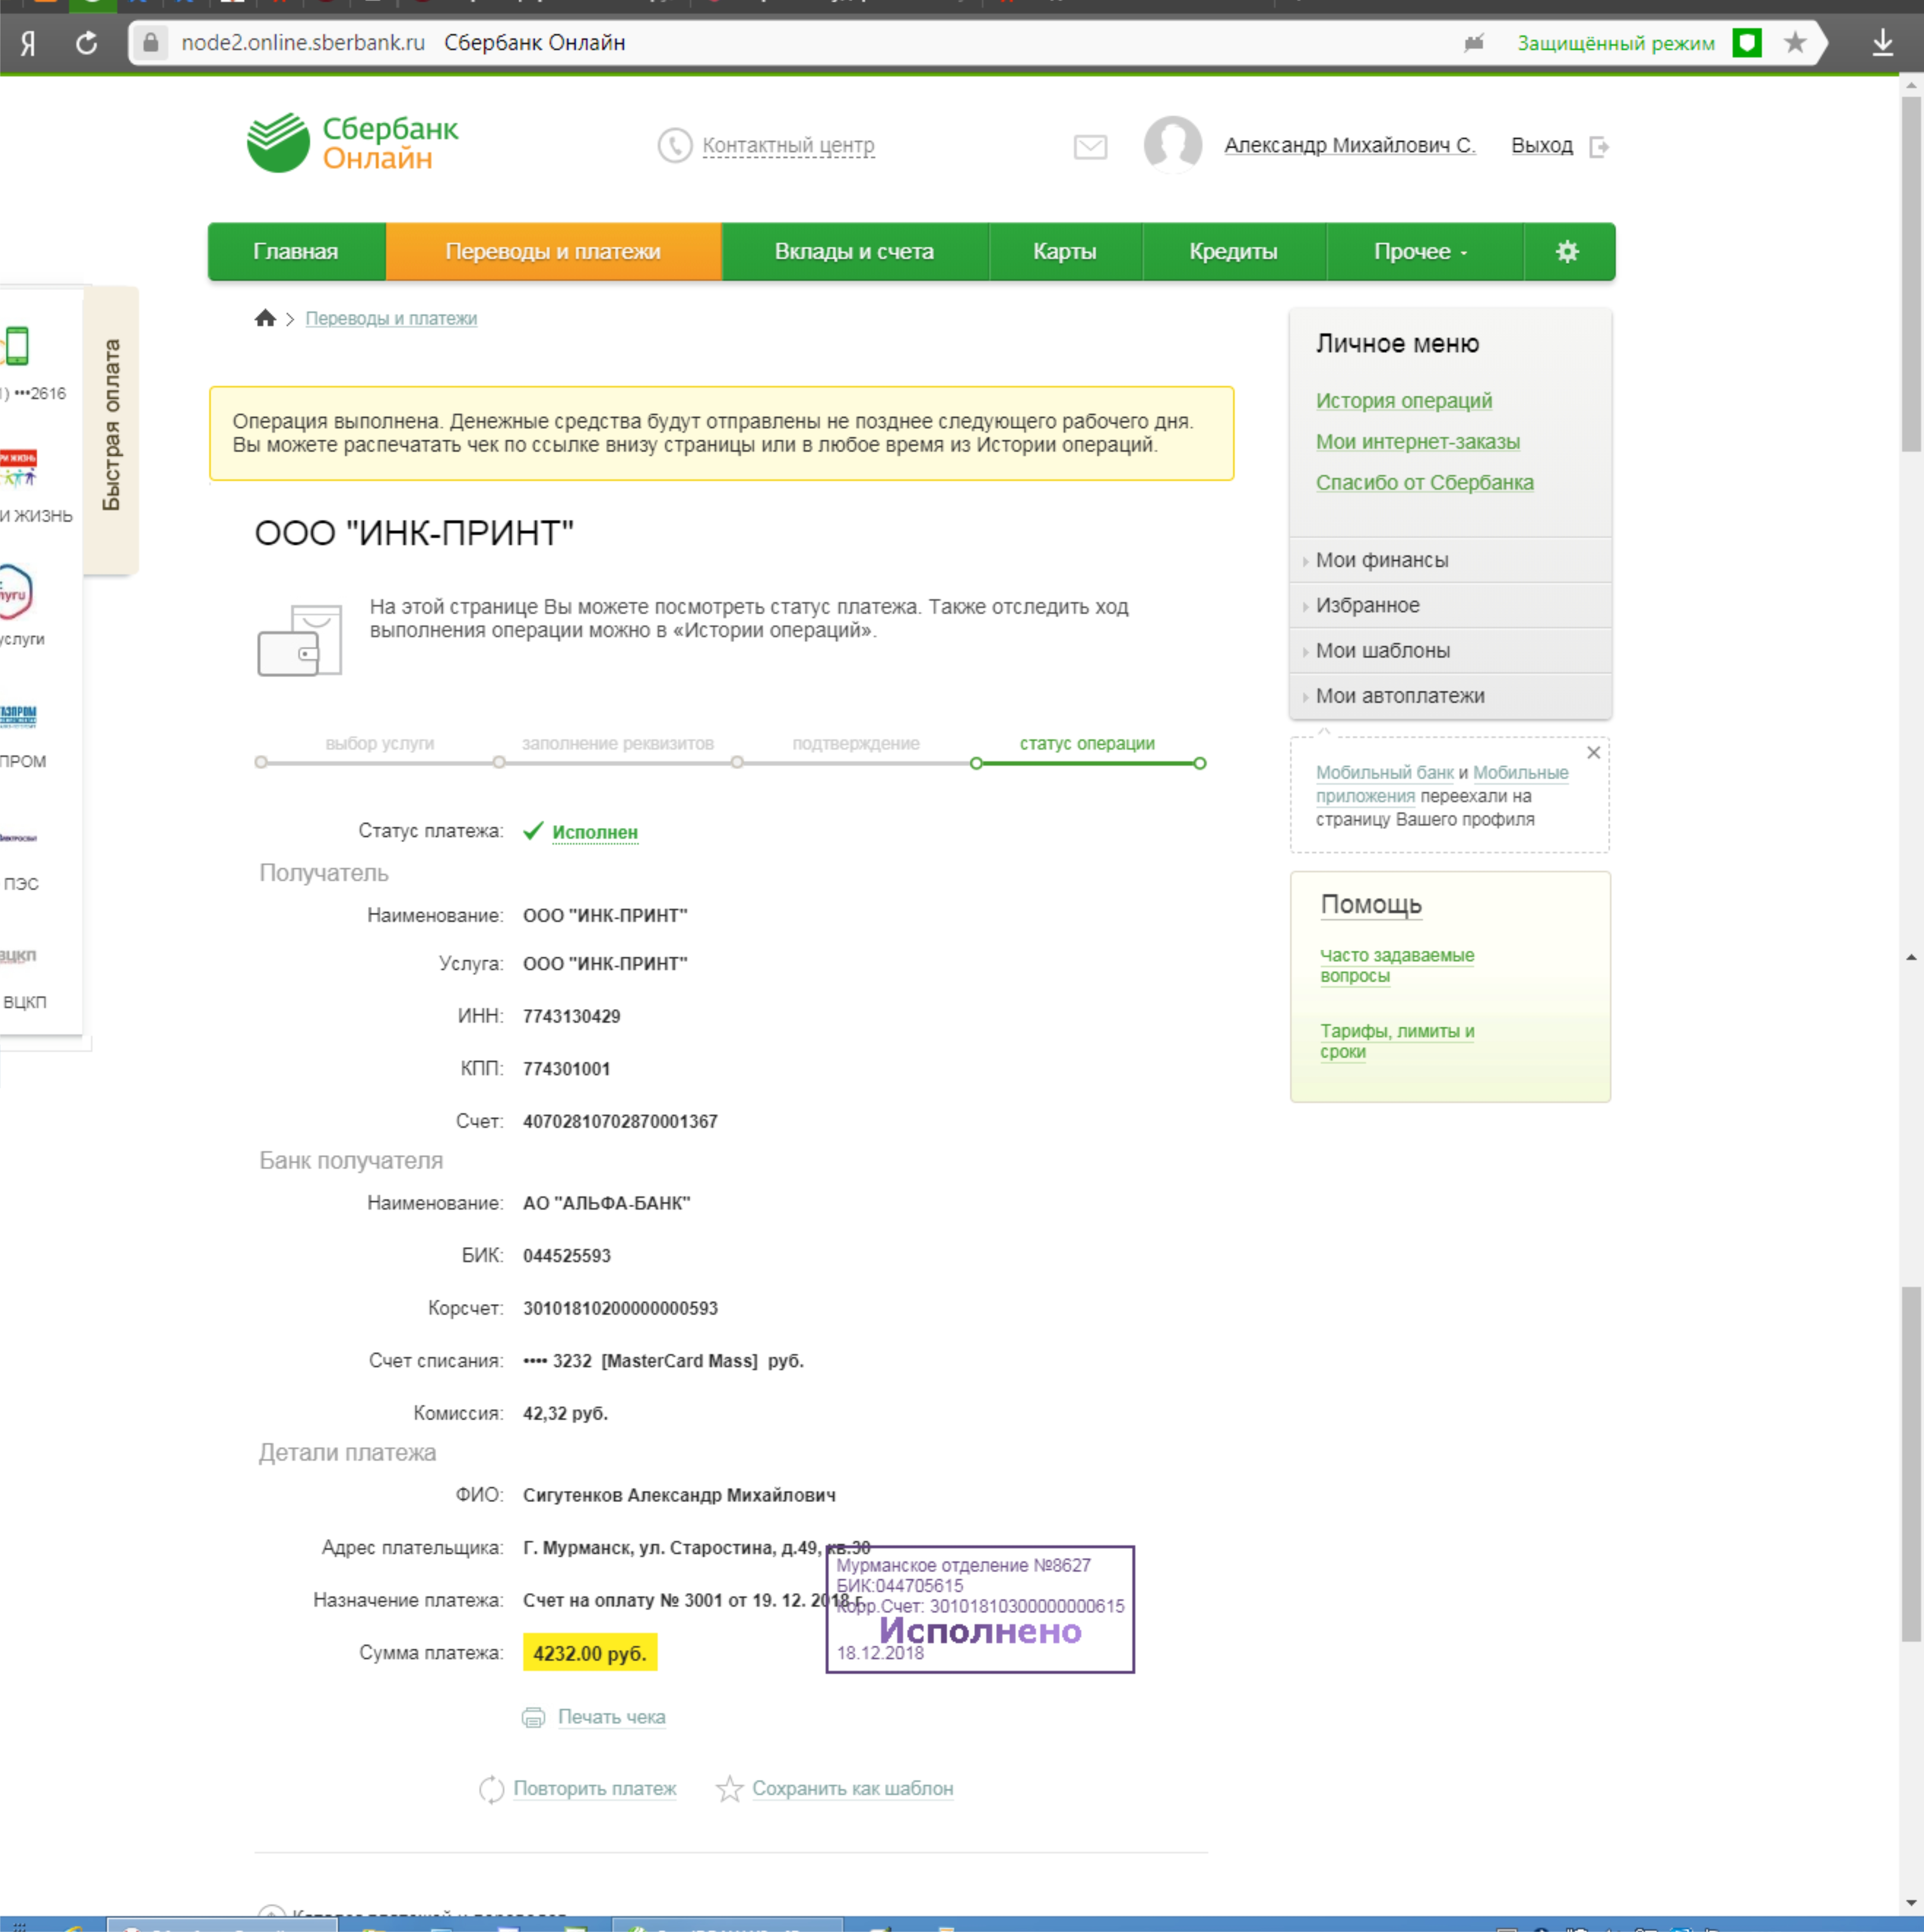
Task: Click the address bar padlock icon
Action: coord(151,43)
